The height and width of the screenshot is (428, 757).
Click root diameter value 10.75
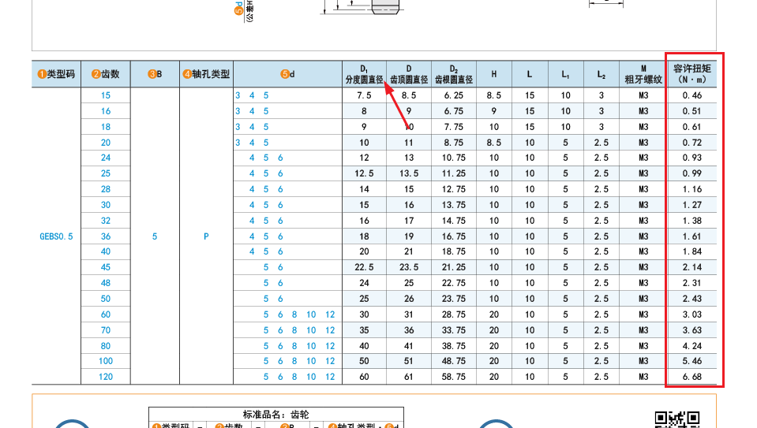(x=454, y=158)
